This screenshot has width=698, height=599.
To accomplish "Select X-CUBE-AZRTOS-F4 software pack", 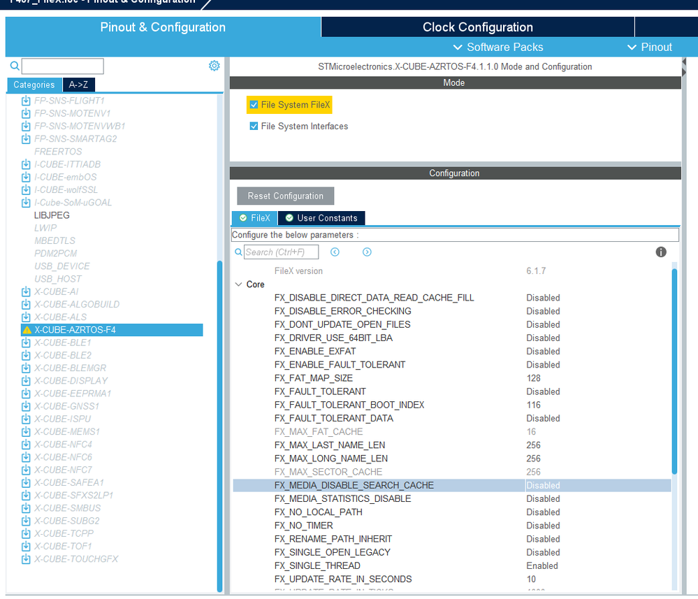I will (x=112, y=330).
